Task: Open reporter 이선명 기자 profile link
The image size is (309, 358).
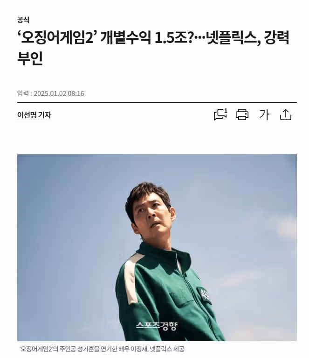Action: 34,115
